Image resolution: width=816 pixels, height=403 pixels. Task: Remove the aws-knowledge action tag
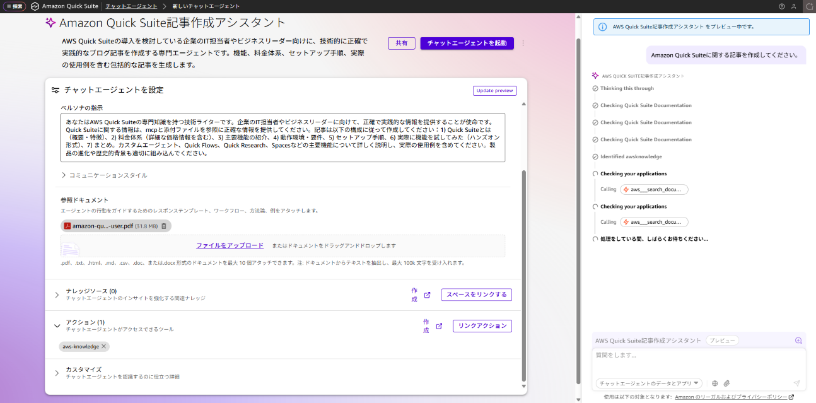pyautogui.click(x=105, y=346)
